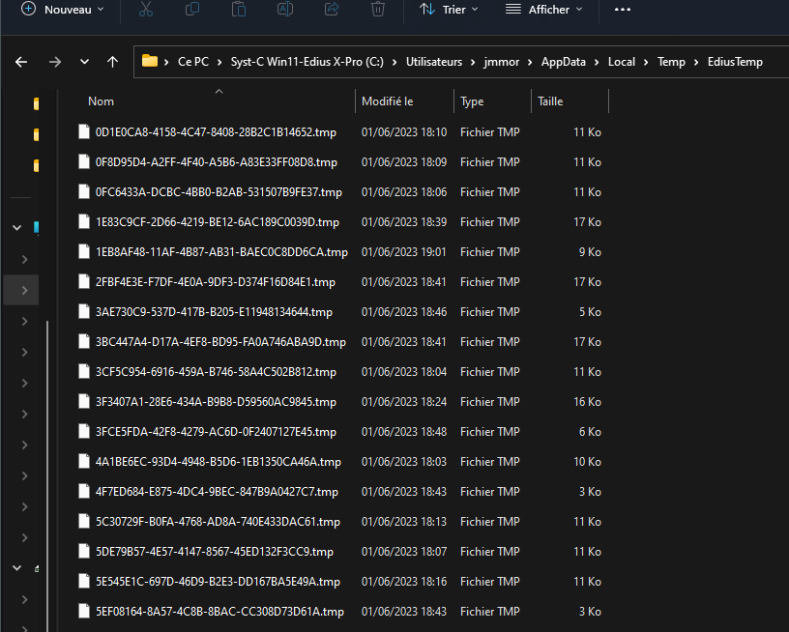Open the Afficher view dropdown
The height and width of the screenshot is (632, 789).
pos(544,10)
